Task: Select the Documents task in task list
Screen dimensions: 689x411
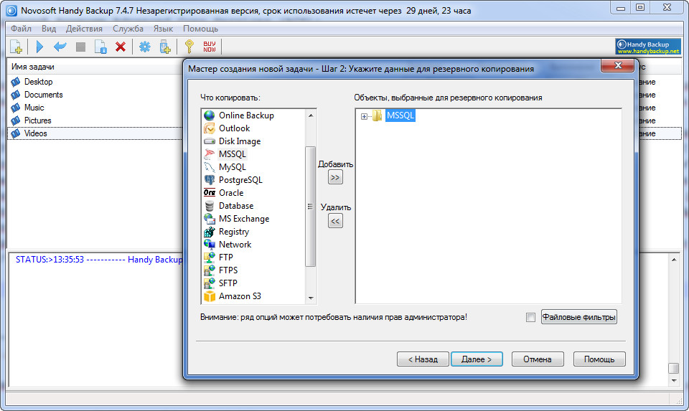Action: point(43,95)
